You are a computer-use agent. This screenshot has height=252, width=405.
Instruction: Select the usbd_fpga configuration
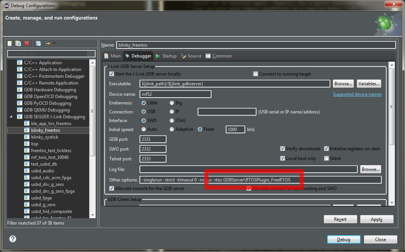click(41, 198)
